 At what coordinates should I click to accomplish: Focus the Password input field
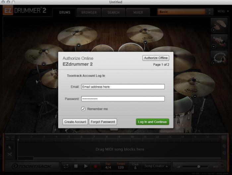[123, 99]
